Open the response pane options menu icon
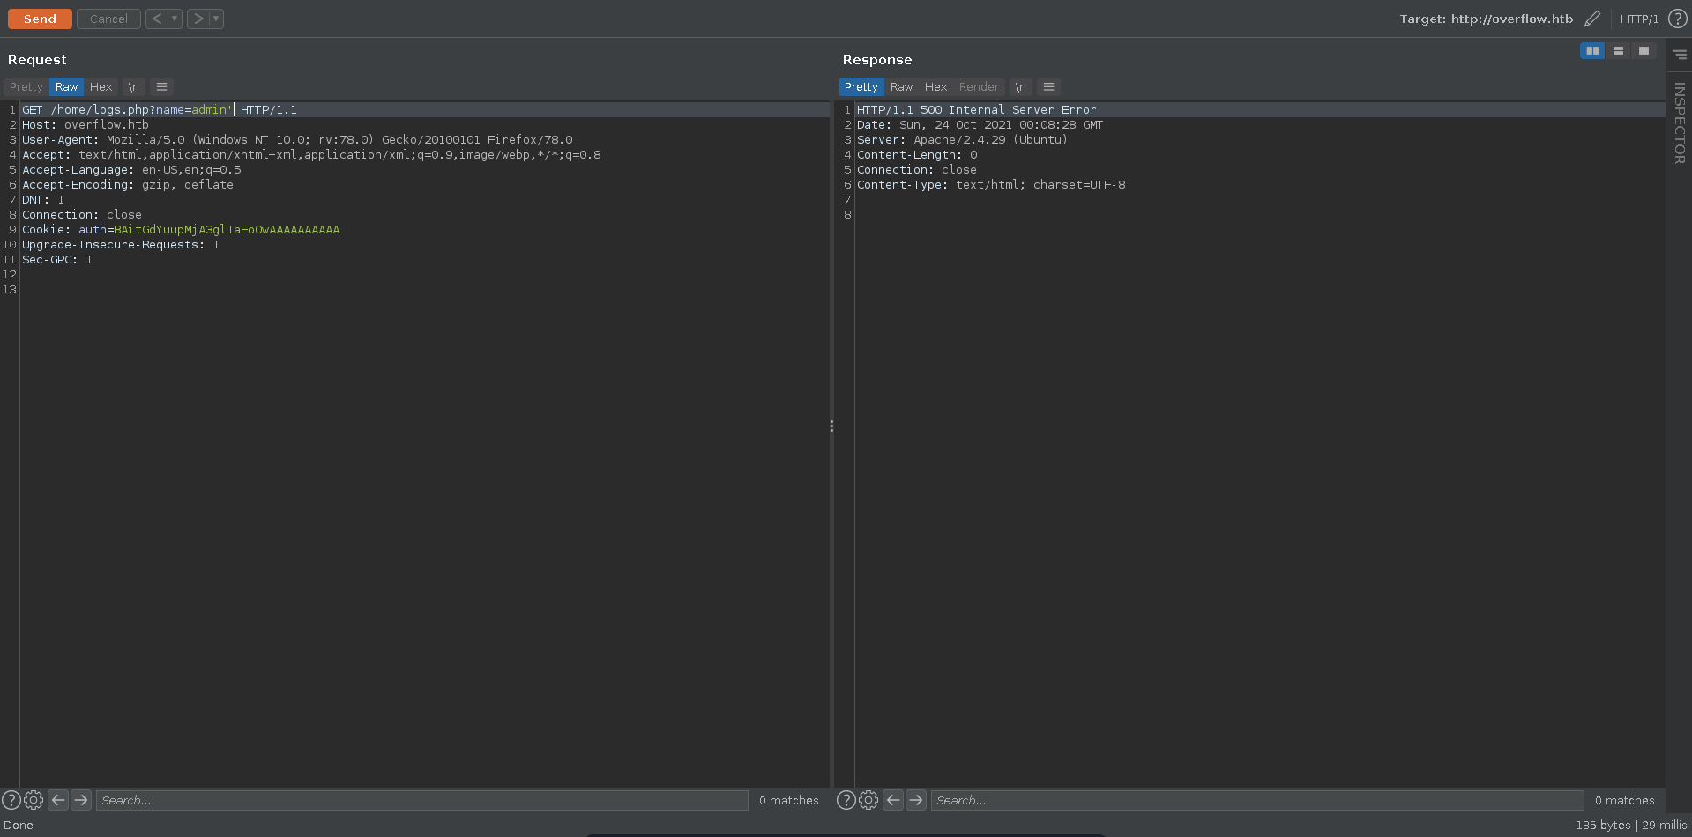 click(x=1048, y=86)
